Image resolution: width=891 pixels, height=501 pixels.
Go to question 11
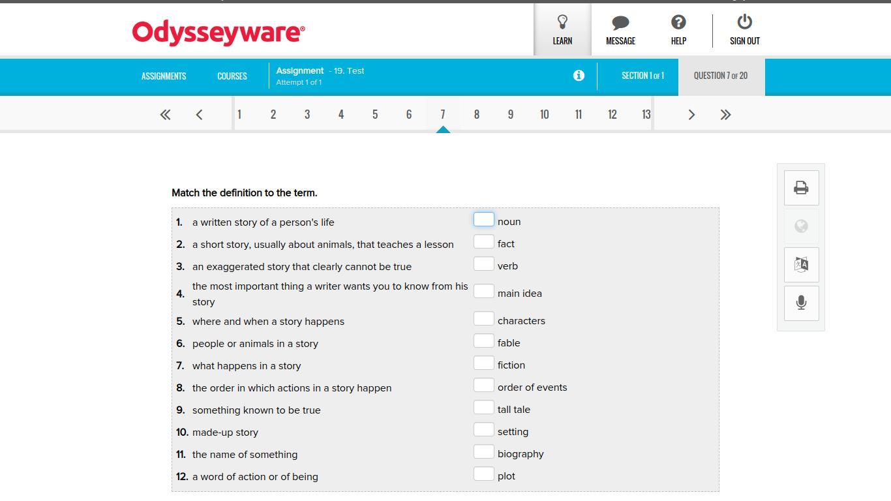579,115
